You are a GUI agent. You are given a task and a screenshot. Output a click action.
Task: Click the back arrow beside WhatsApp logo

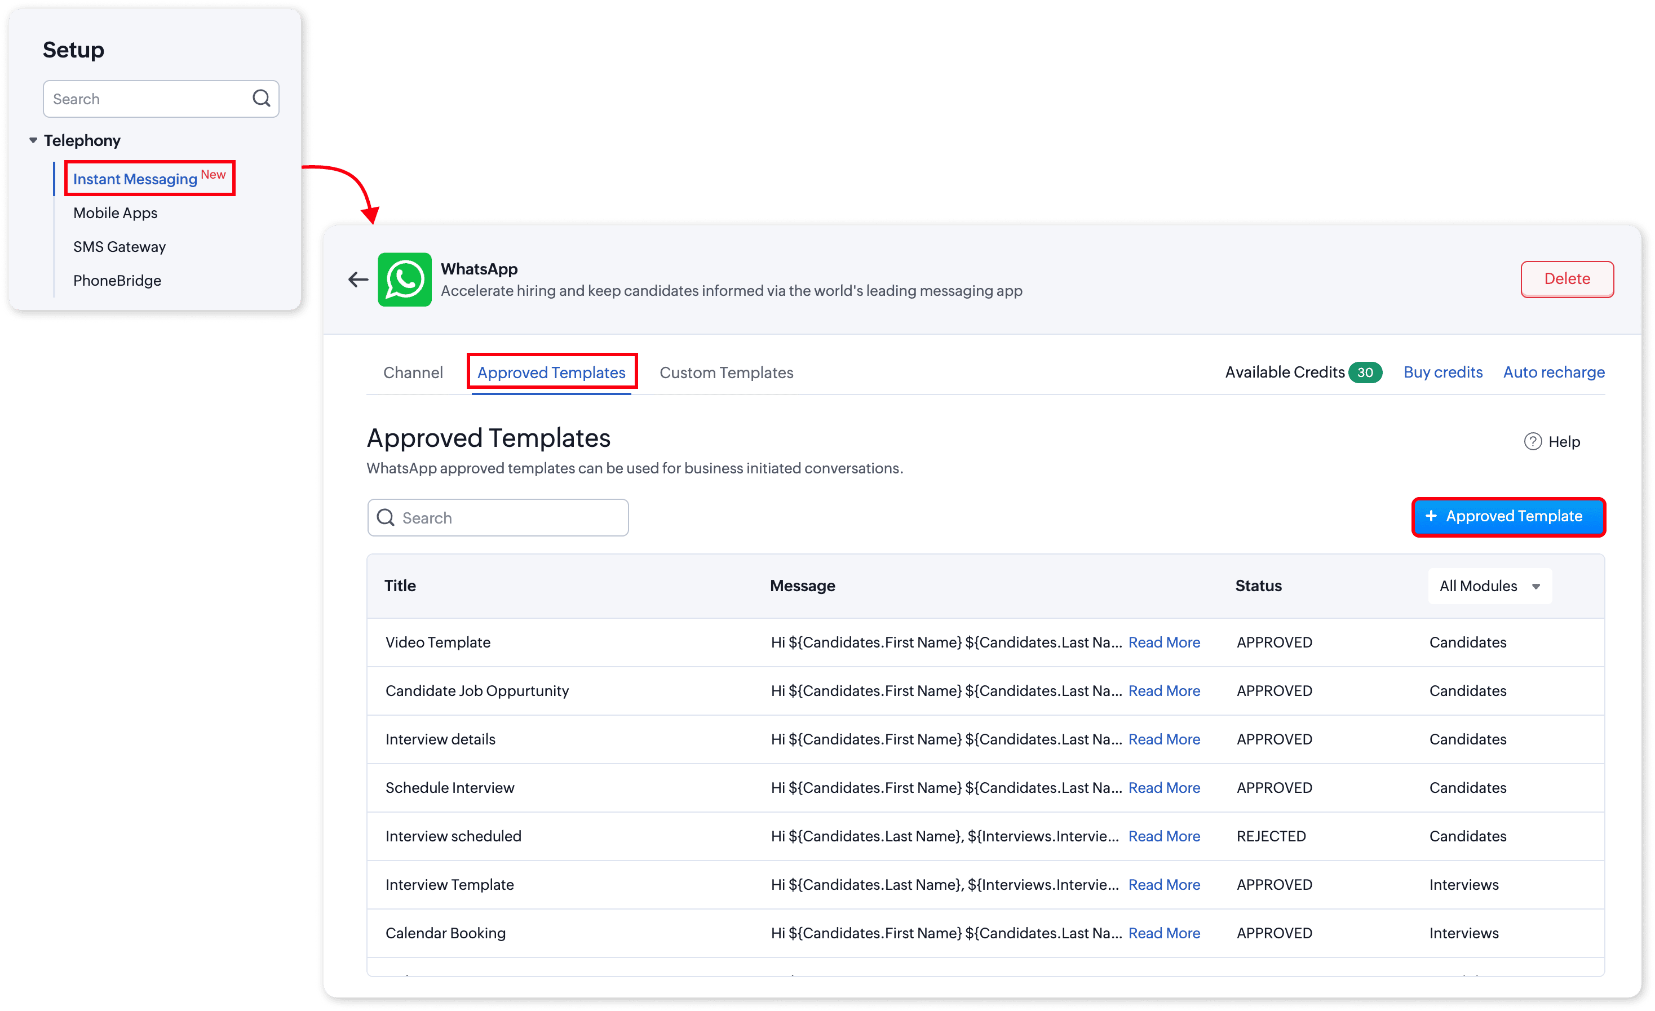pyautogui.click(x=358, y=280)
